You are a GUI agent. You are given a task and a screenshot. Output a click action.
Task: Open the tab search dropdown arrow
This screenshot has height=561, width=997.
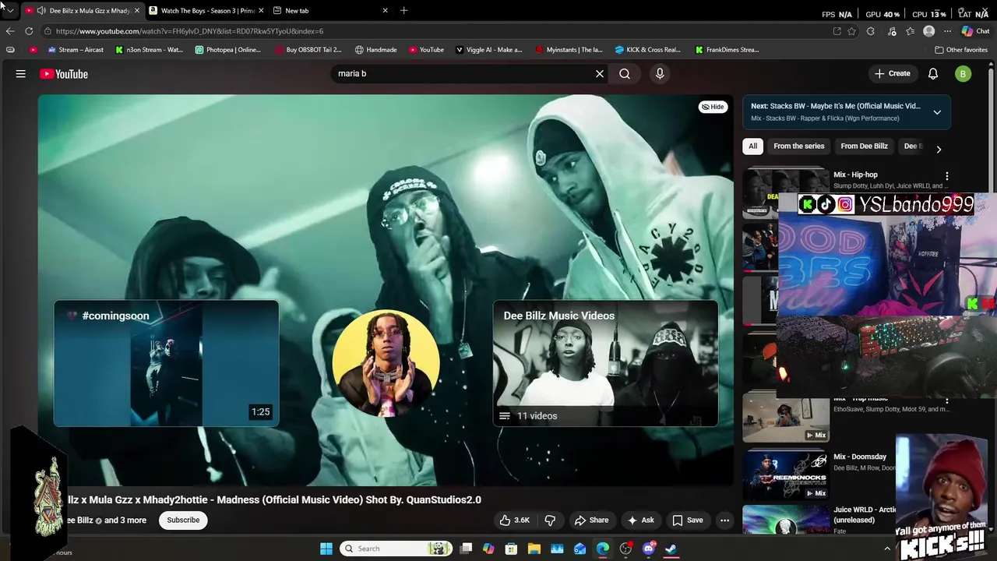[x=9, y=10]
